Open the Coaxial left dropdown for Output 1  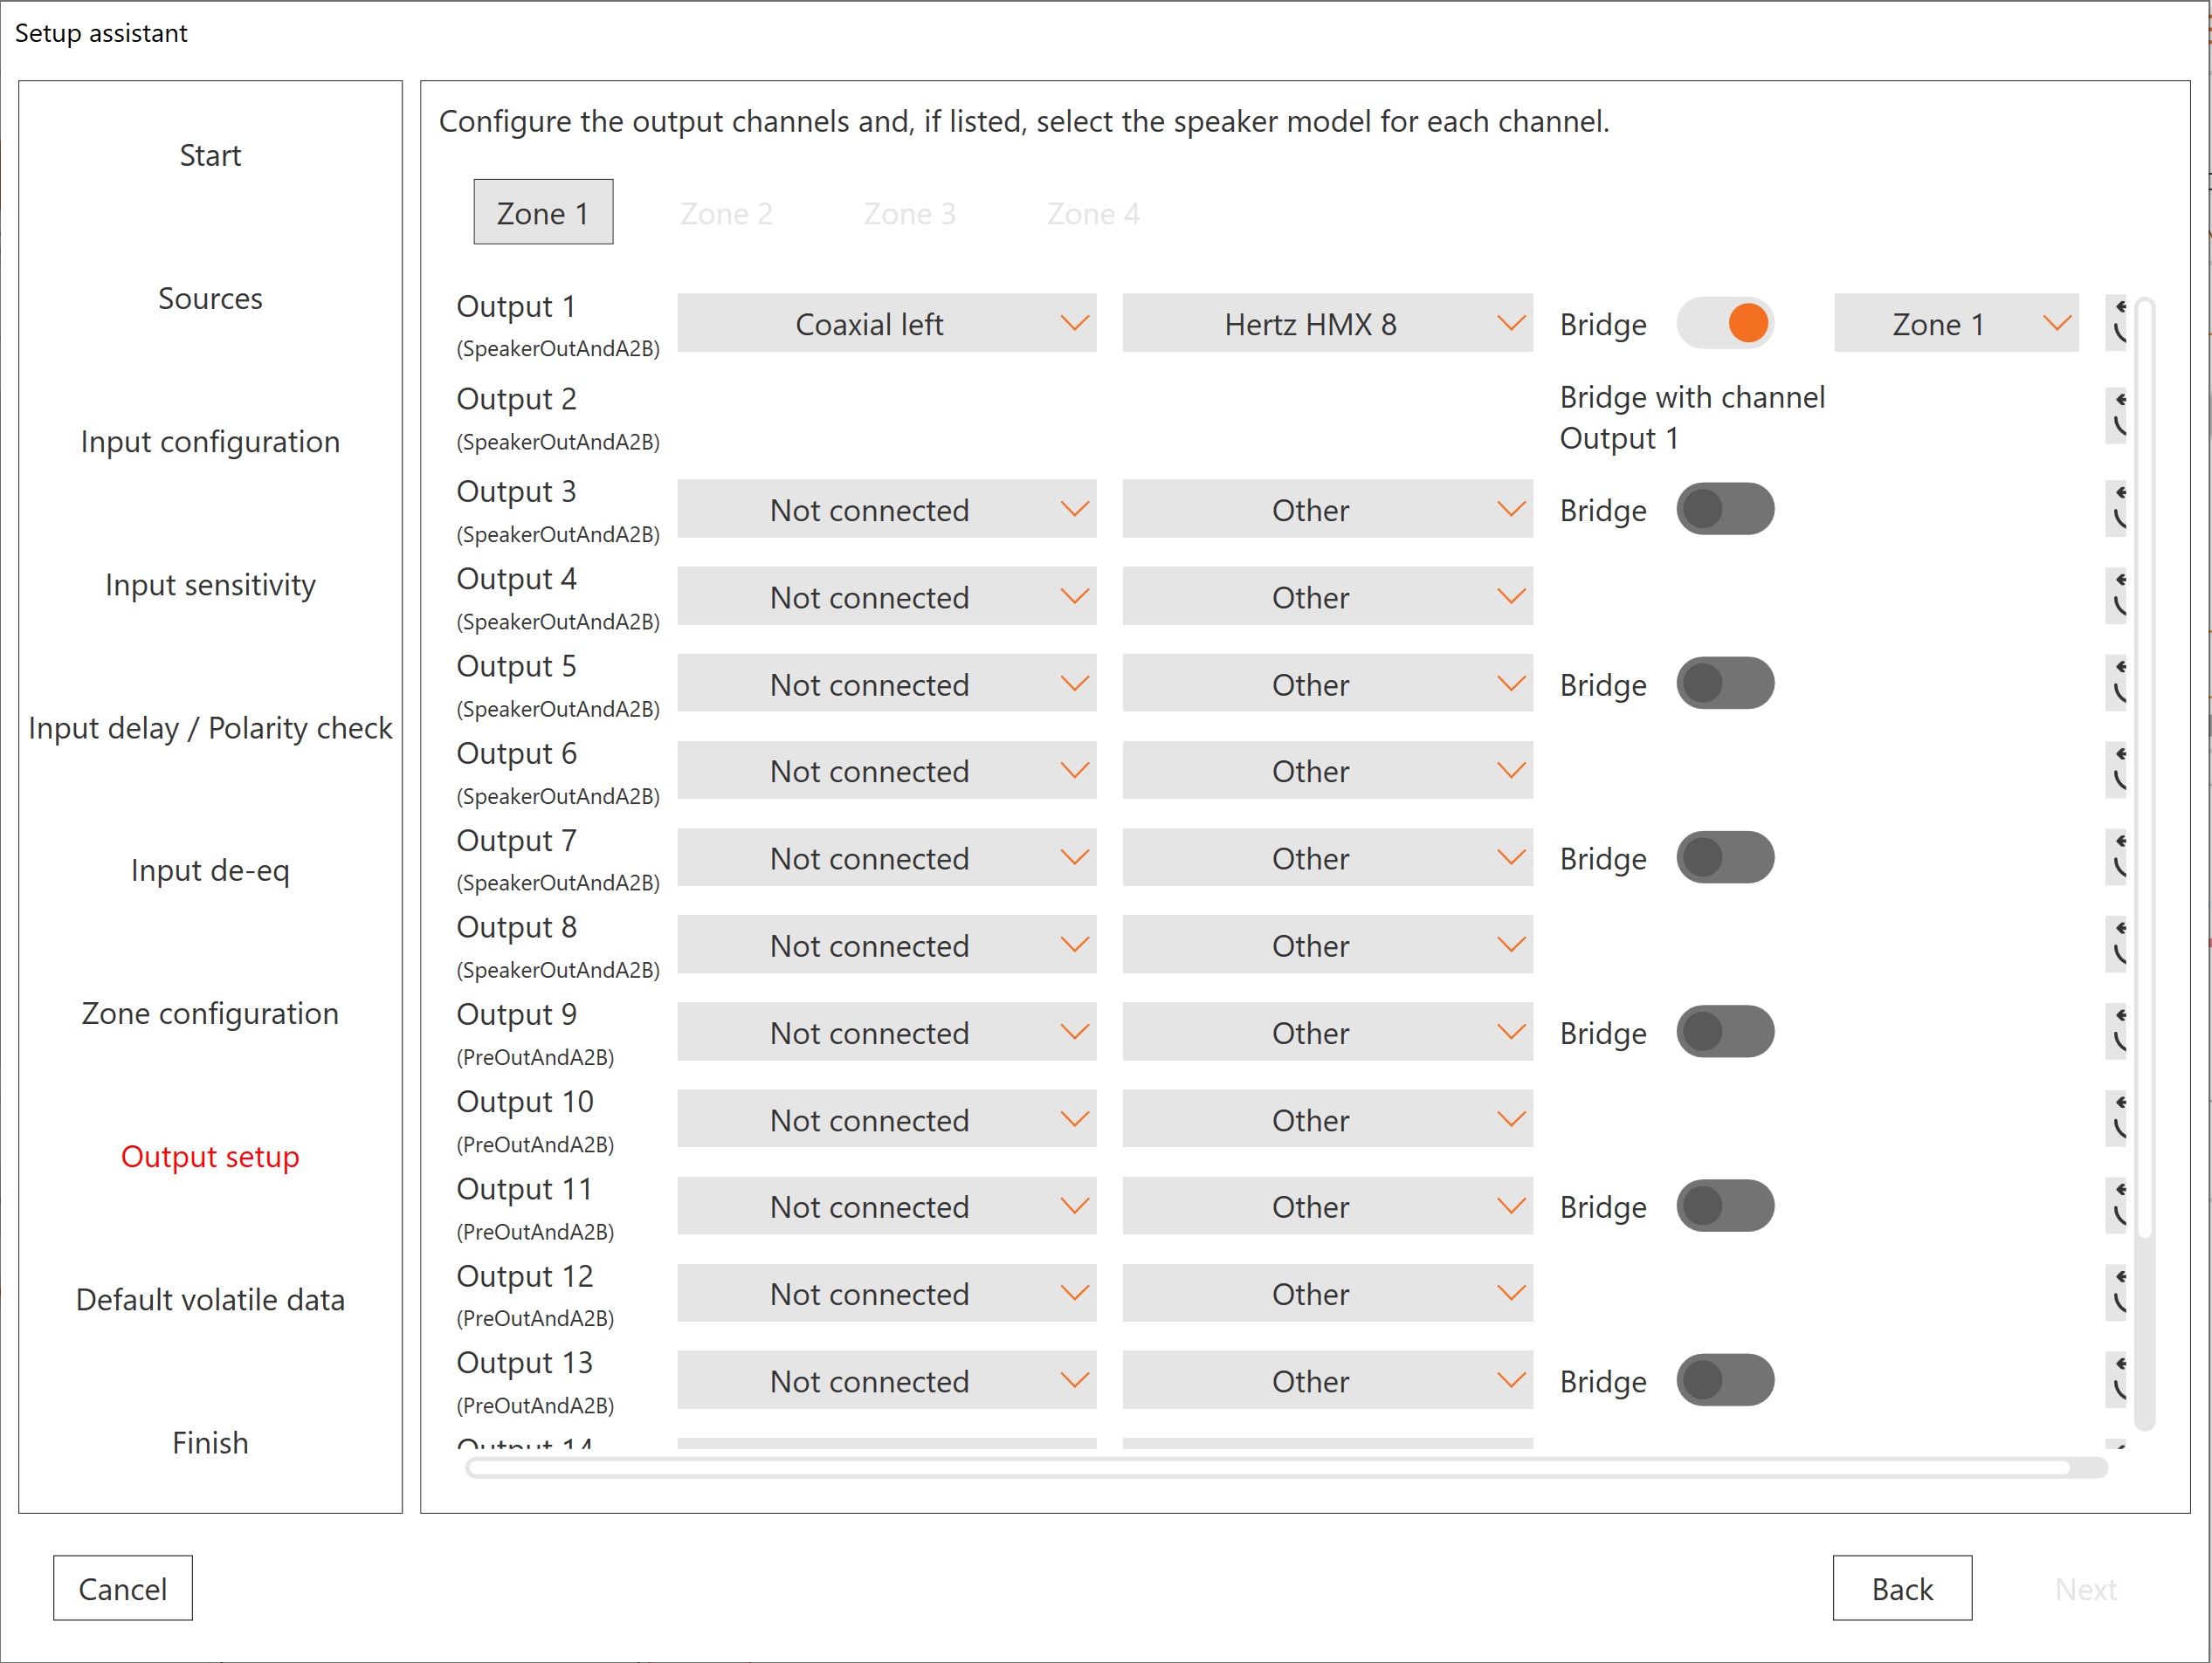click(886, 323)
